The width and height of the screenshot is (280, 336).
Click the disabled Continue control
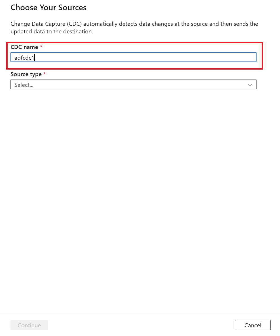tap(29, 325)
